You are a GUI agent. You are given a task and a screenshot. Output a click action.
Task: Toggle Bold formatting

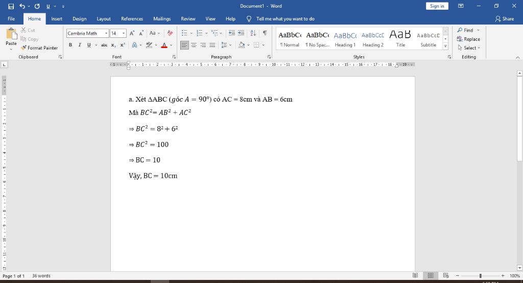coord(70,45)
